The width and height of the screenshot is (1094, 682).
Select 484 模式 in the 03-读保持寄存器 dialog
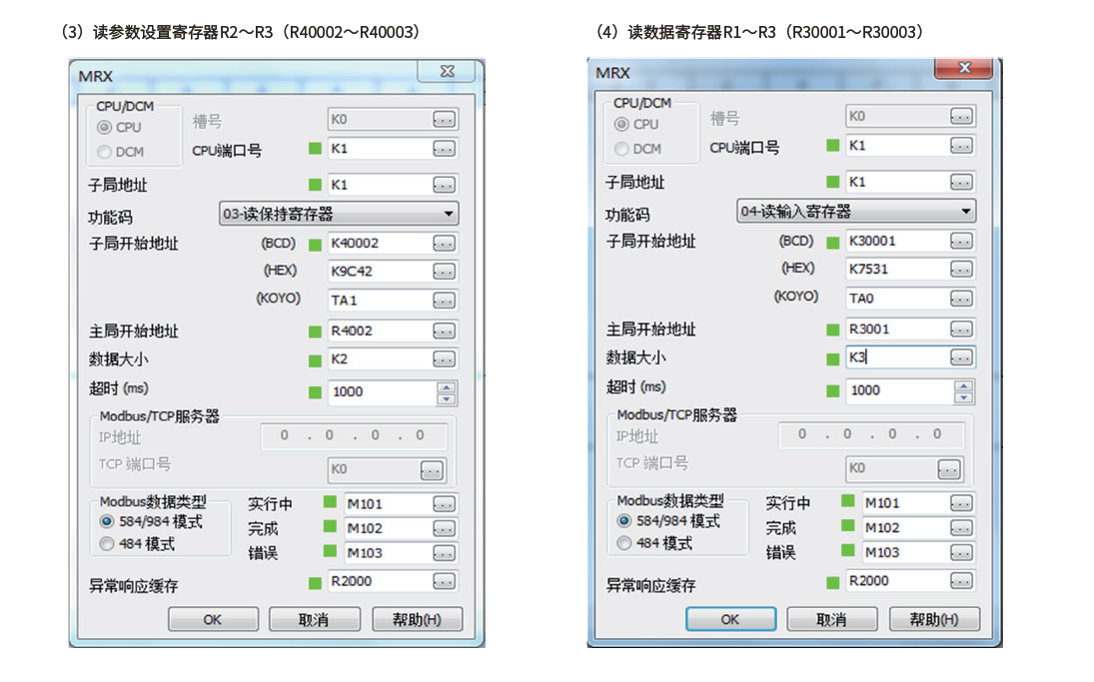(x=107, y=544)
